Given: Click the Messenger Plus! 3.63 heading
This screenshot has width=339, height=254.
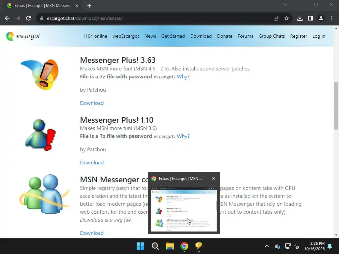Looking at the screenshot, I should click(x=118, y=60).
